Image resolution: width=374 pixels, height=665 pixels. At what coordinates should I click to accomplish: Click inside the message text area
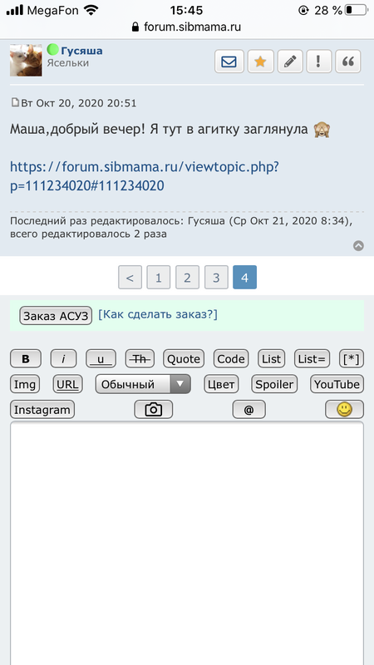187,543
